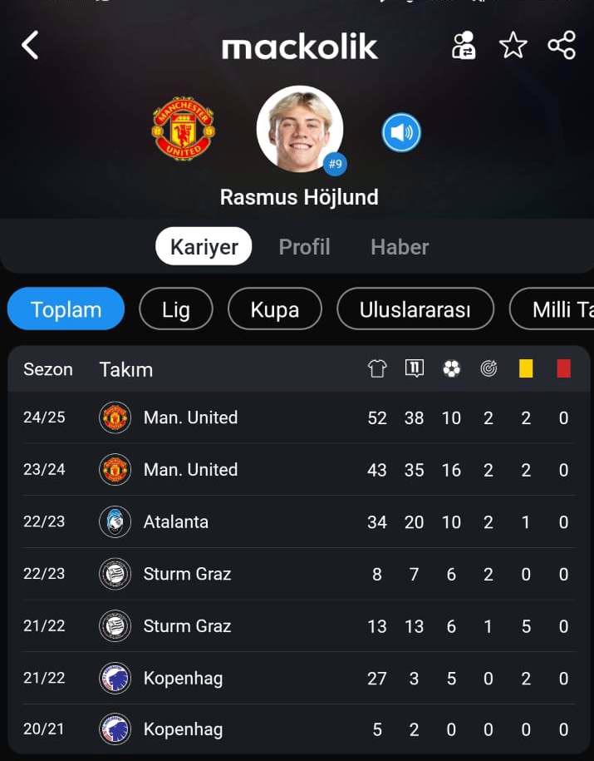Tap the red card column header
The width and height of the screenshot is (594, 761).
click(563, 368)
